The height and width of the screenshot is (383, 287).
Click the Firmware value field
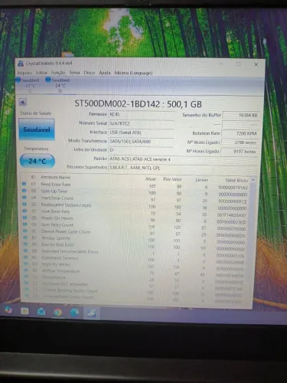pyautogui.click(x=142, y=114)
